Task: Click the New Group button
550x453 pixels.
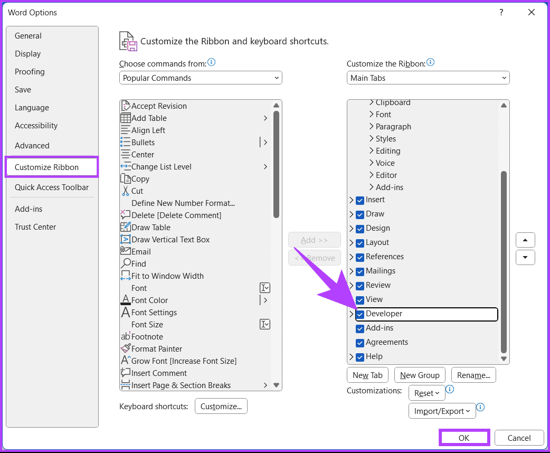Action: (420, 375)
